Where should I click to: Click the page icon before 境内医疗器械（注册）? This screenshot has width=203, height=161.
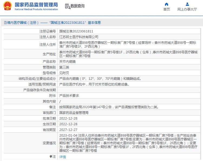5,23
